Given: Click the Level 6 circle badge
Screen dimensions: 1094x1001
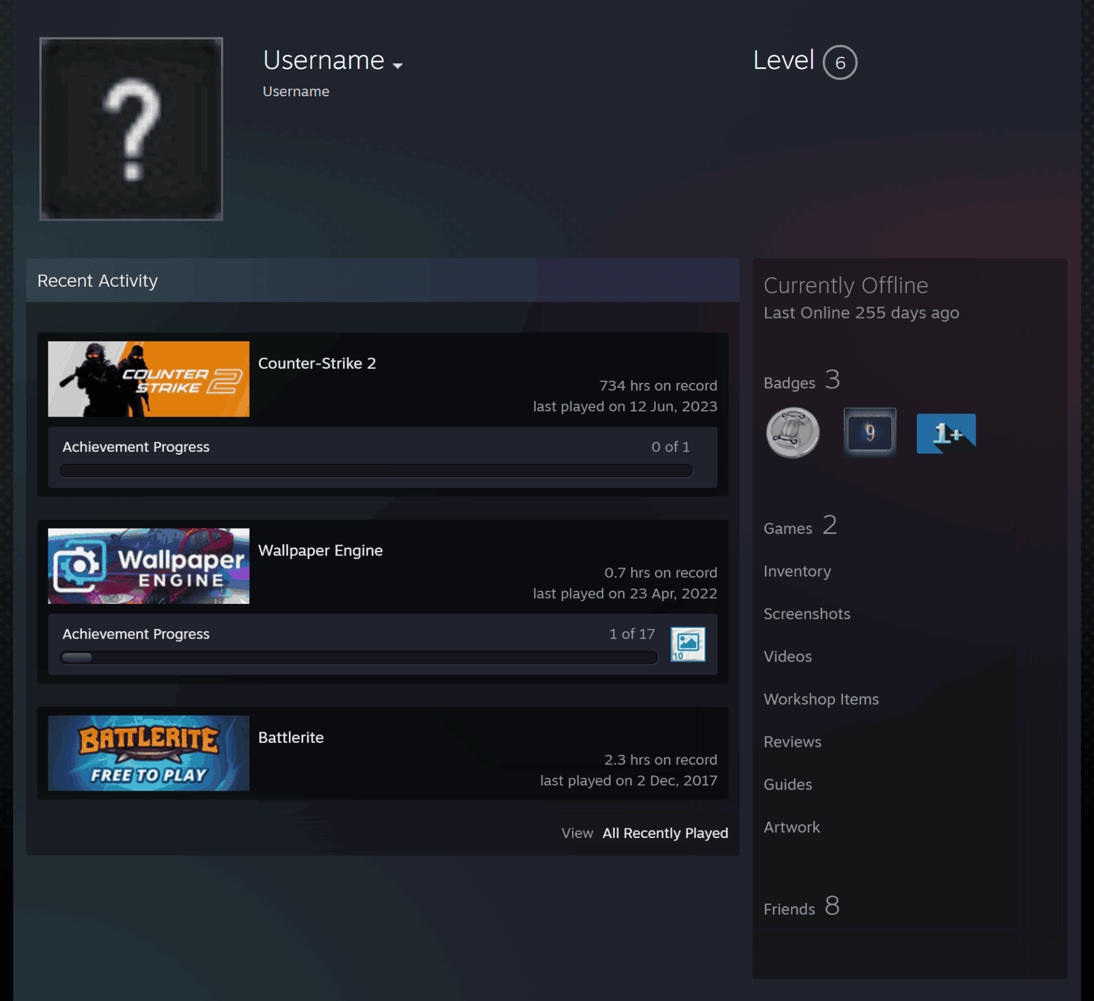Looking at the screenshot, I should pyautogui.click(x=840, y=62).
